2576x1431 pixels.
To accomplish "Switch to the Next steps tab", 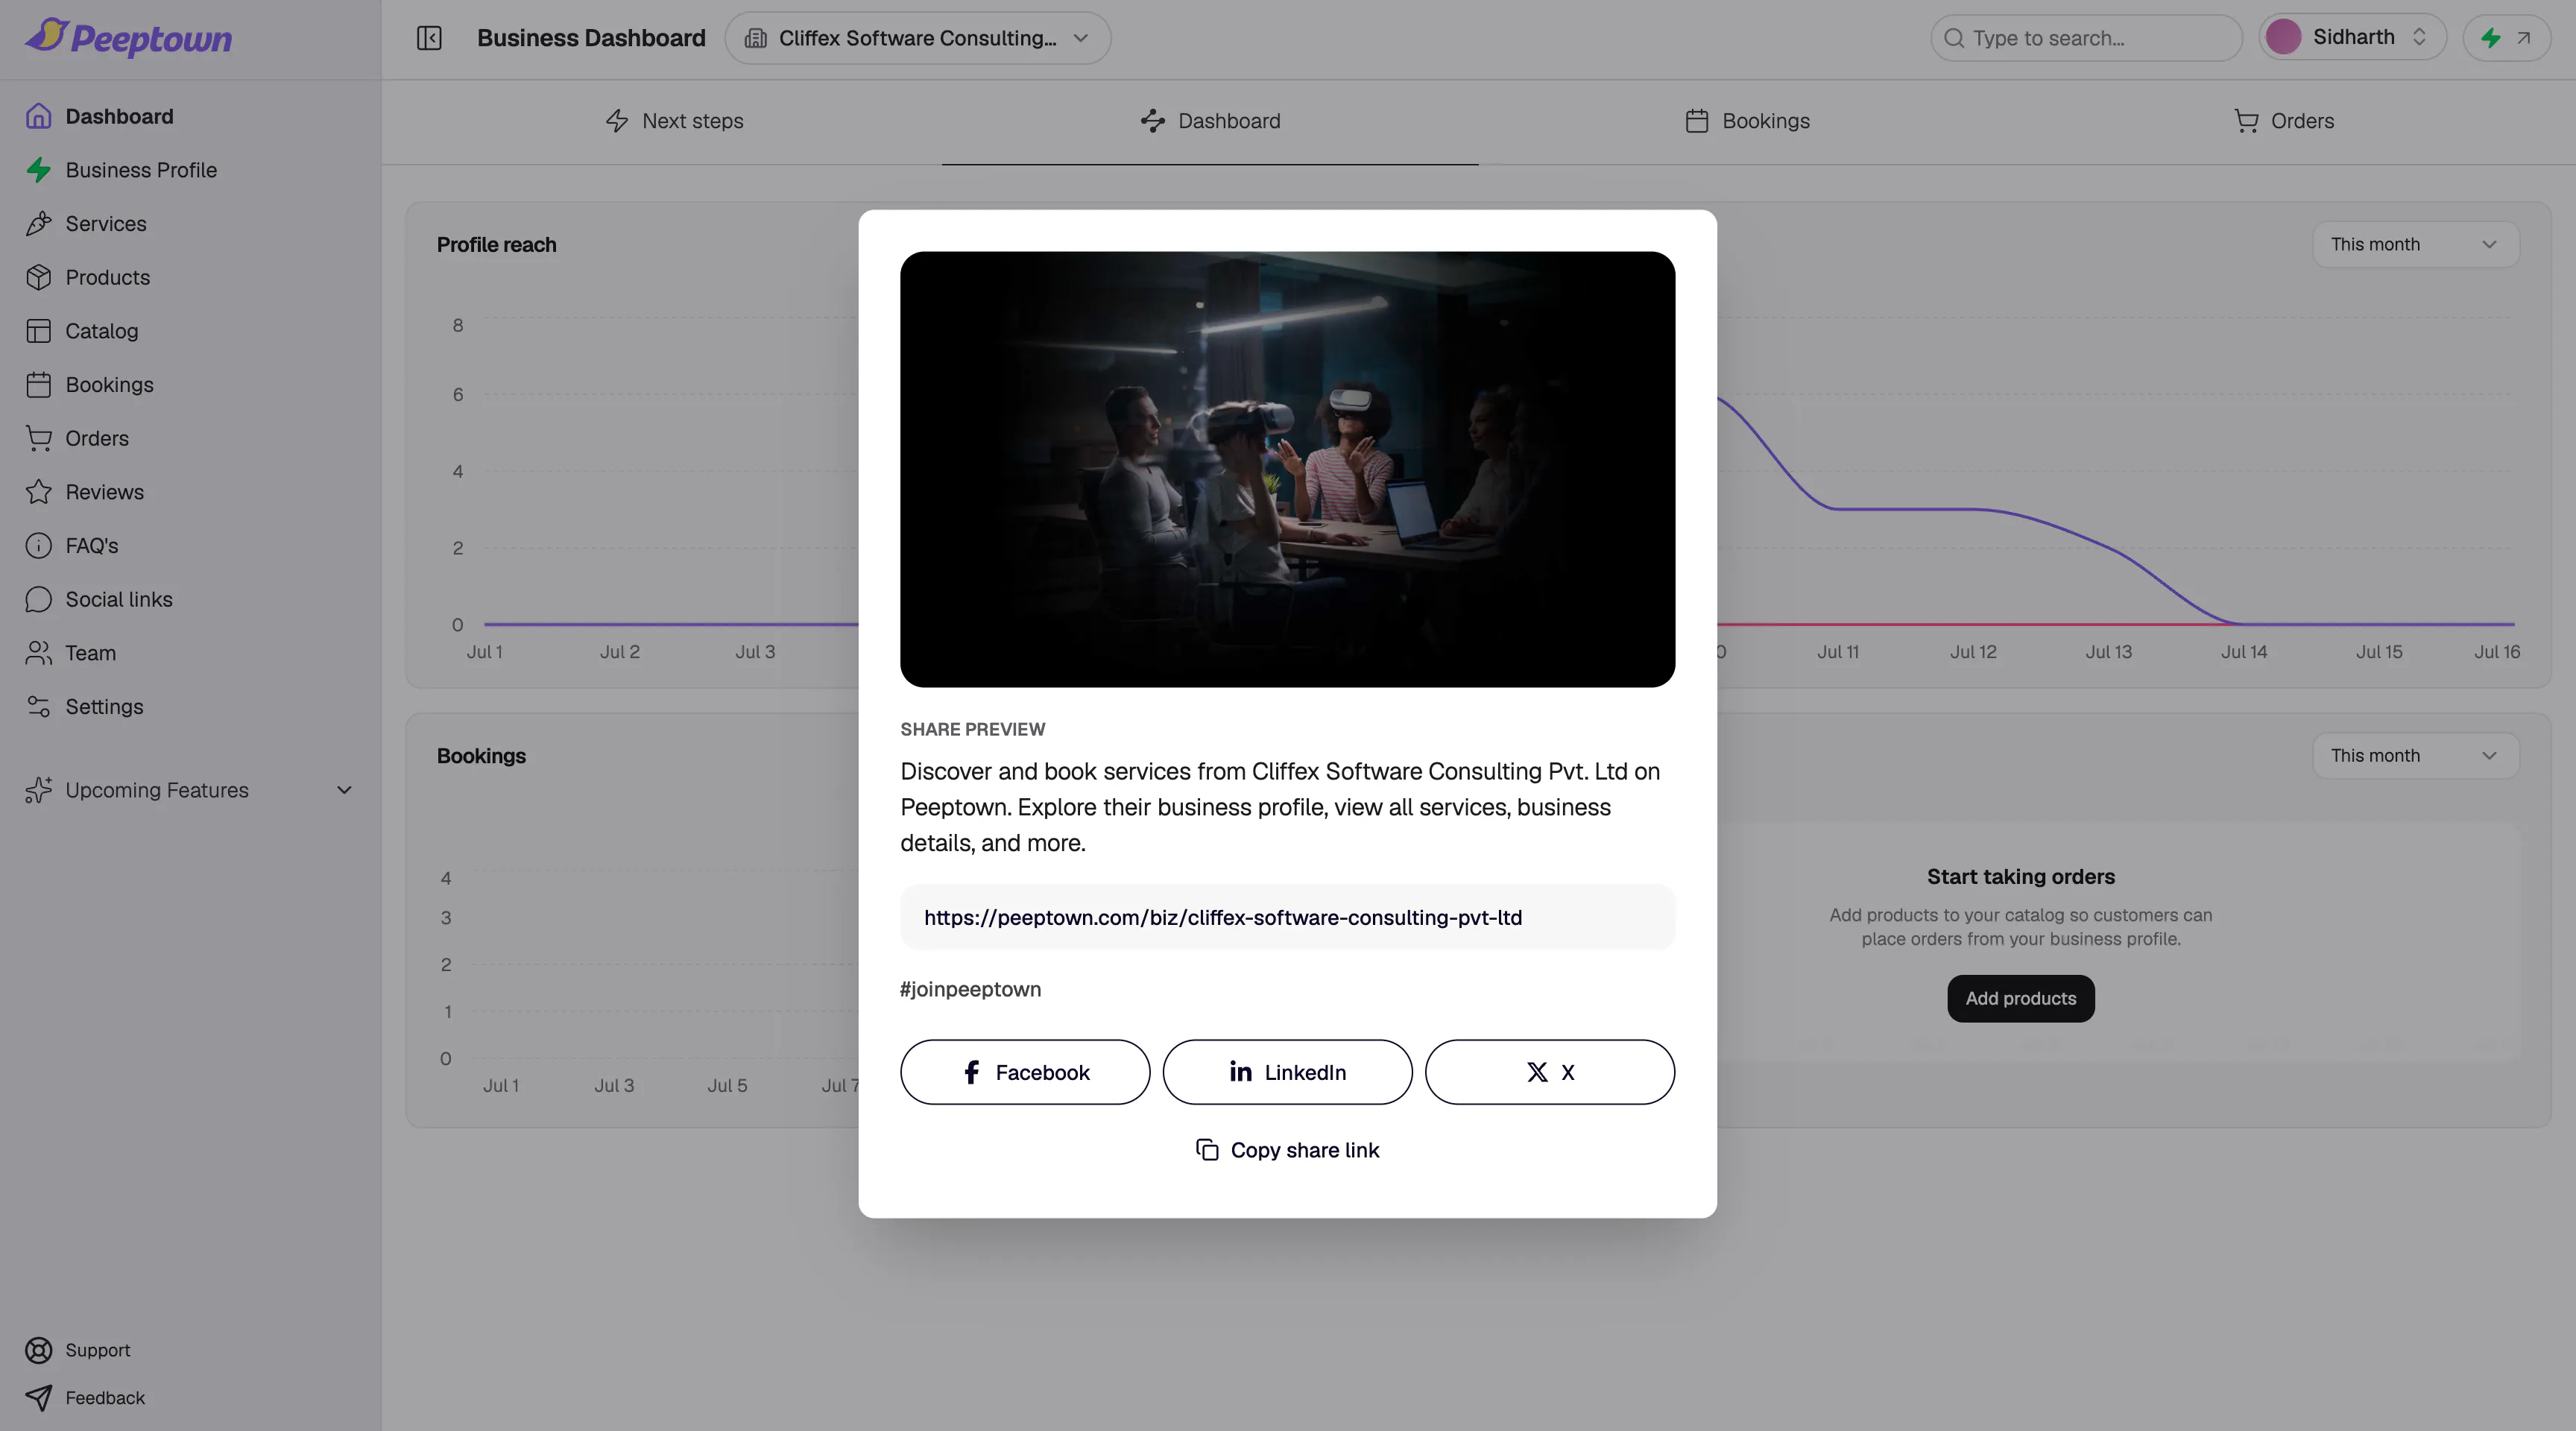I will pyautogui.click(x=674, y=121).
